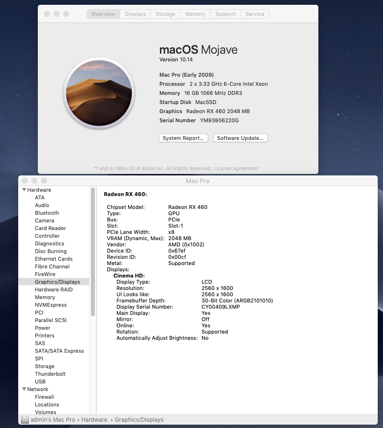
Task: Click Graphics/Displays in the bottom path bar
Action: [139, 420]
